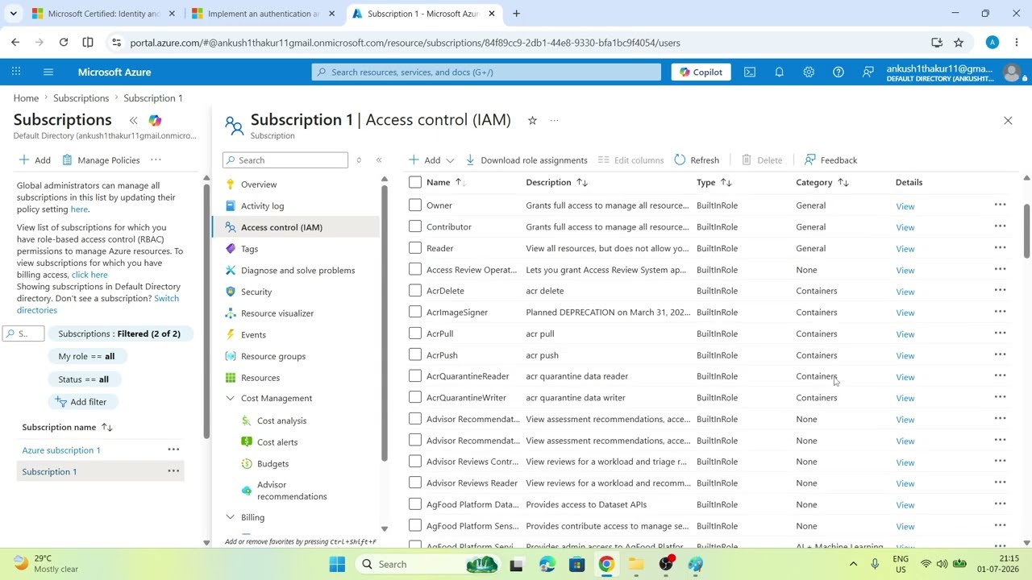
Task: Select the Contributor role checkbox
Action: pyautogui.click(x=415, y=226)
